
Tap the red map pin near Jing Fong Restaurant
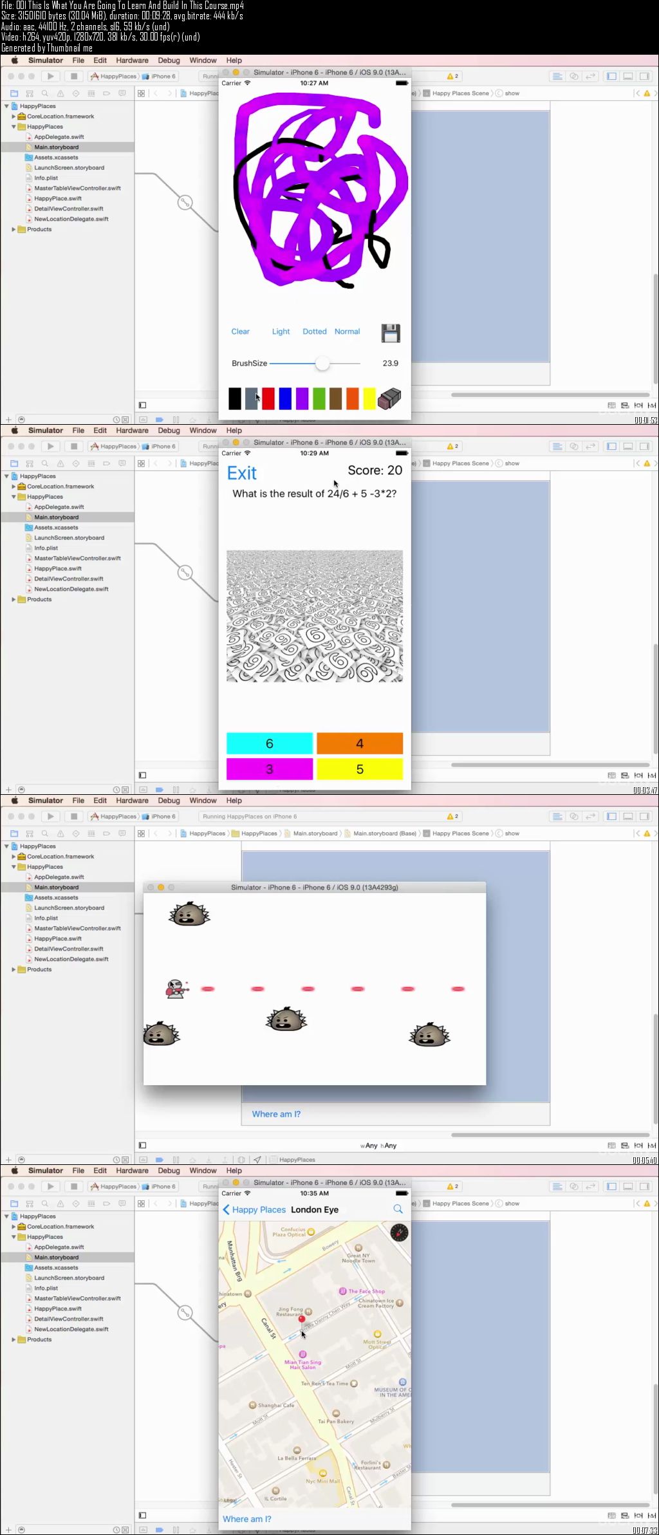[301, 1319]
